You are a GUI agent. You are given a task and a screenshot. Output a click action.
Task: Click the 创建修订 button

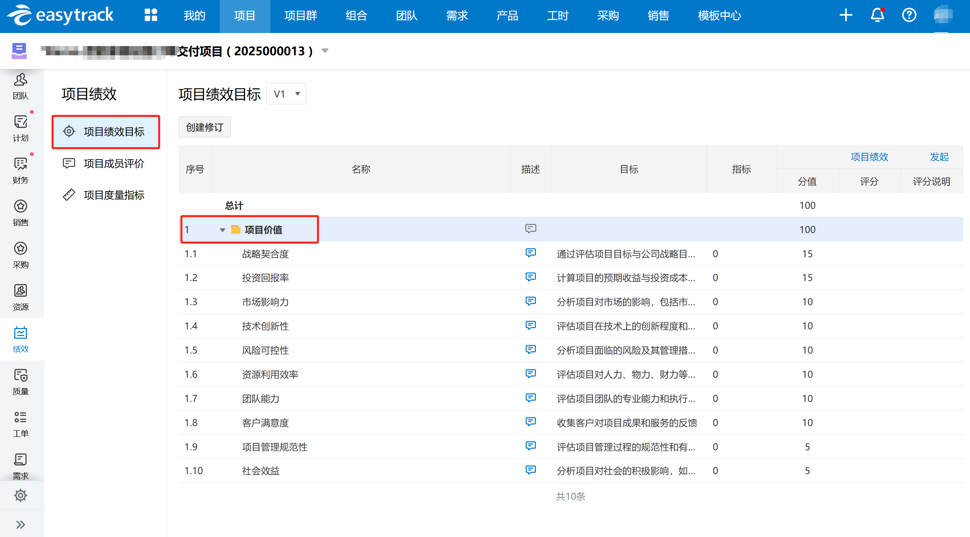(x=204, y=127)
